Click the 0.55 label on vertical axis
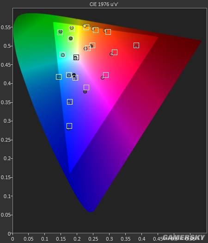 coord(6,27)
